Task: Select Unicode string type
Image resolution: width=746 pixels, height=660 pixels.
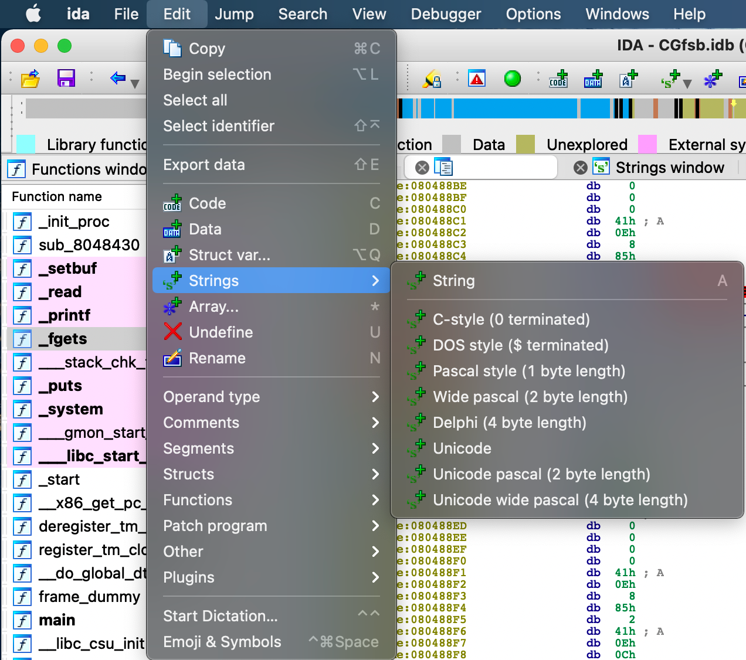Action: [x=567, y=448]
